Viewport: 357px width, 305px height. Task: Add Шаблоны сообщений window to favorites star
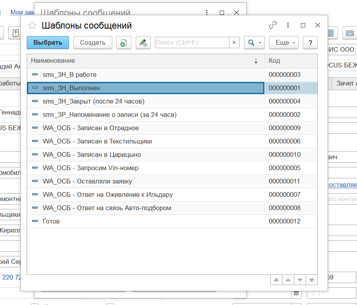pos(32,25)
